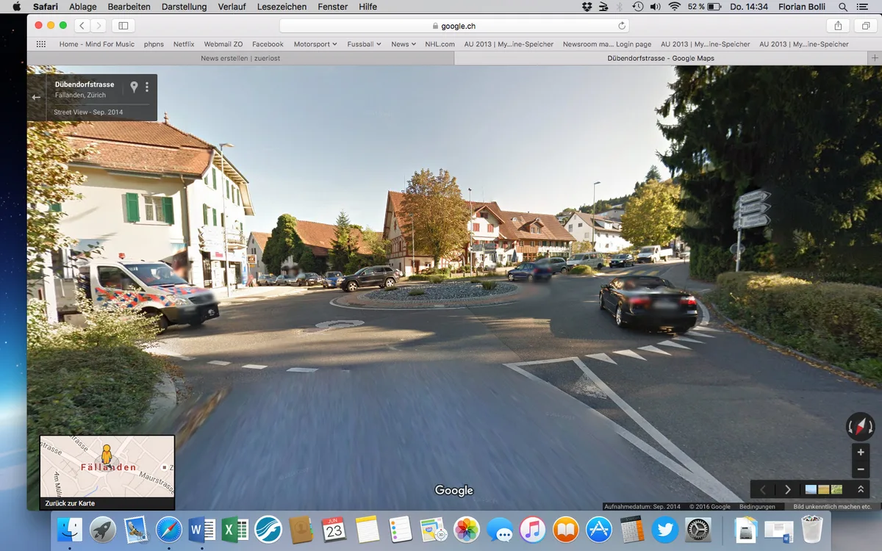Open Twitter from the Dock

[664, 530]
